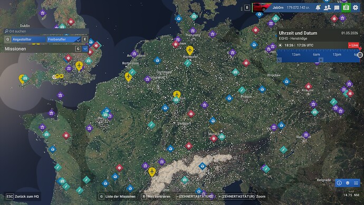
Task: Open the settings gear
Action: [356, 8]
